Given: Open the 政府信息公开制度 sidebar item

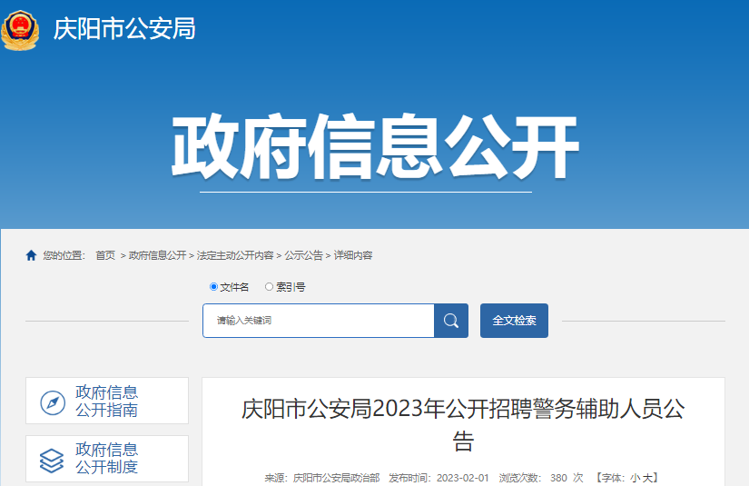Looking at the screenshot, I should pos(107,459).
